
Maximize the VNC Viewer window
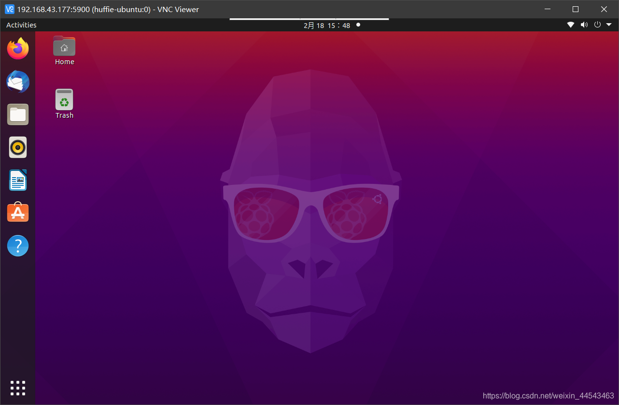(576, 9)
